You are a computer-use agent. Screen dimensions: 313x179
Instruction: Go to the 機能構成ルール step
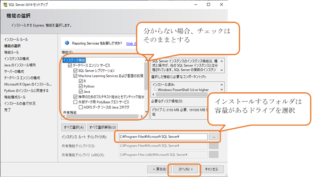point(15,97)
